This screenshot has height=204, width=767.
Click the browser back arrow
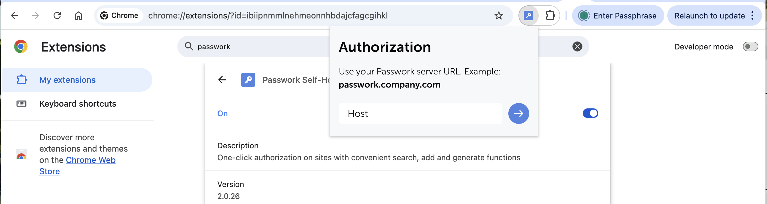(14, 15)
